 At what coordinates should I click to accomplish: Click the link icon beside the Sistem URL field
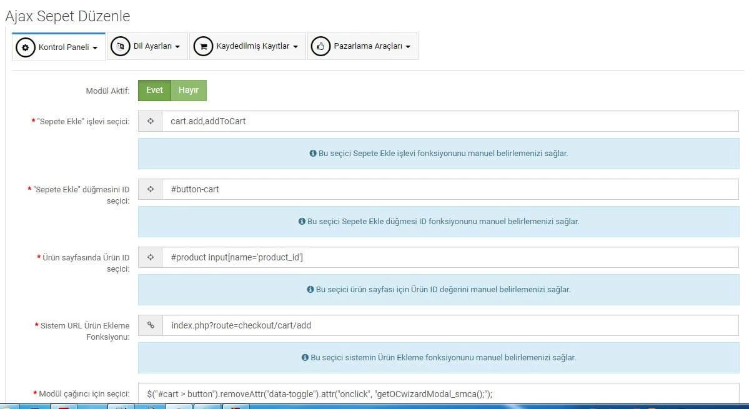point(150,325)
